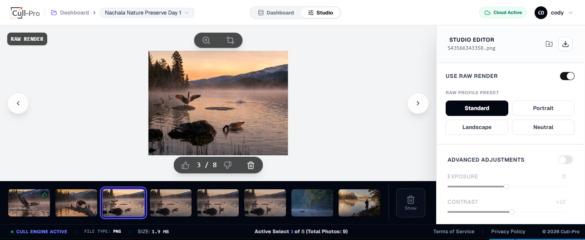The height and width of the screenshot is (240, 585).
Task: Click the CO user avatar
Action: pyautogui.click(x=541, y=13)
